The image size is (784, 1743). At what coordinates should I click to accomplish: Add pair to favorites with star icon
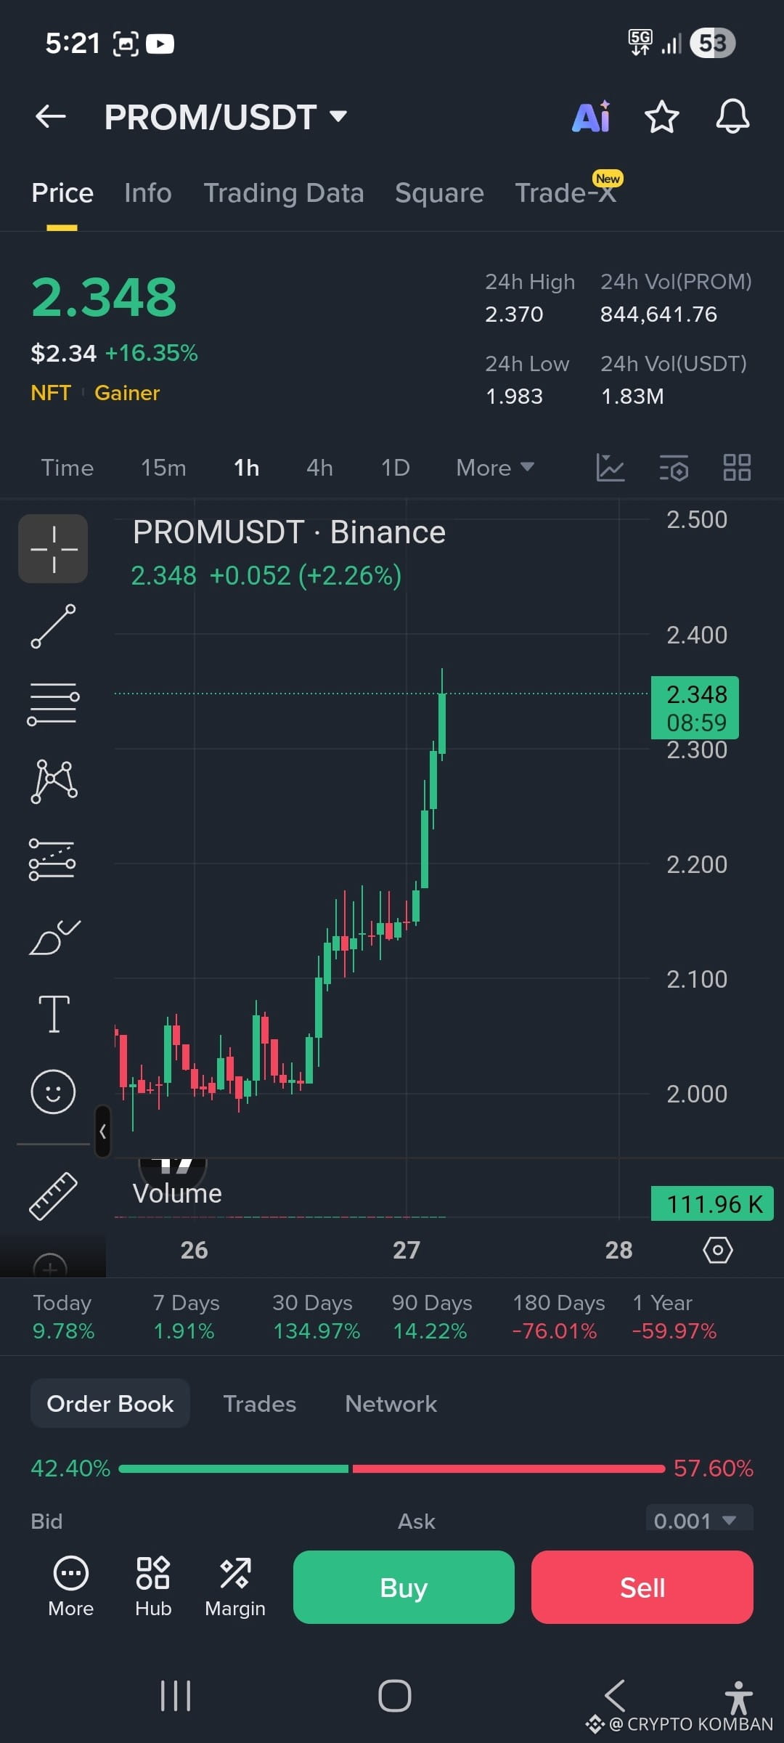point(662,116)
